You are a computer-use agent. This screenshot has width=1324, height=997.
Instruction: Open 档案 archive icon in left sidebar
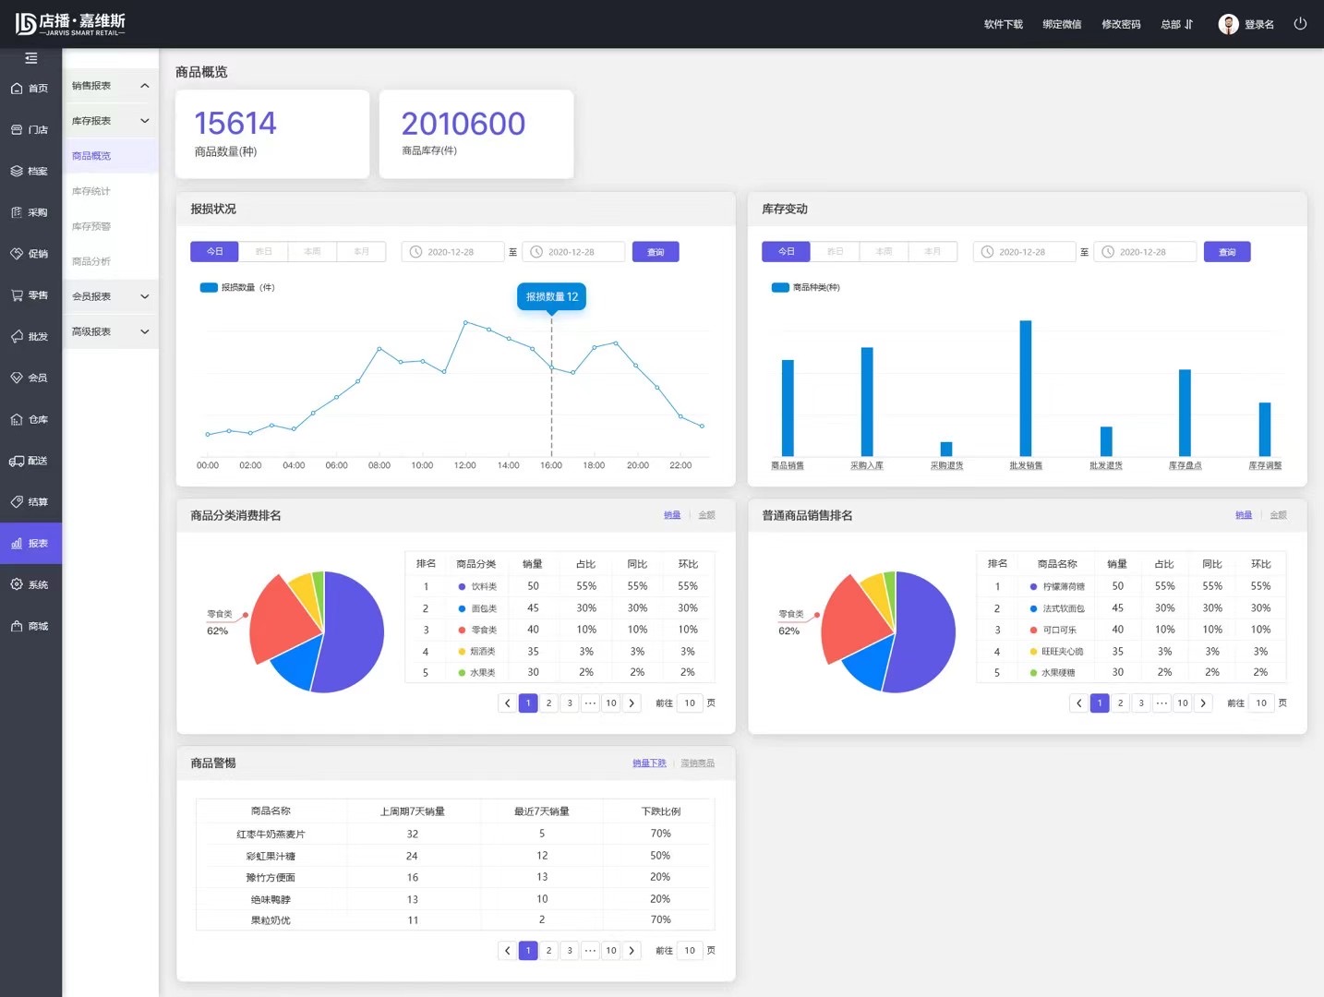click(x=17, y=171)
